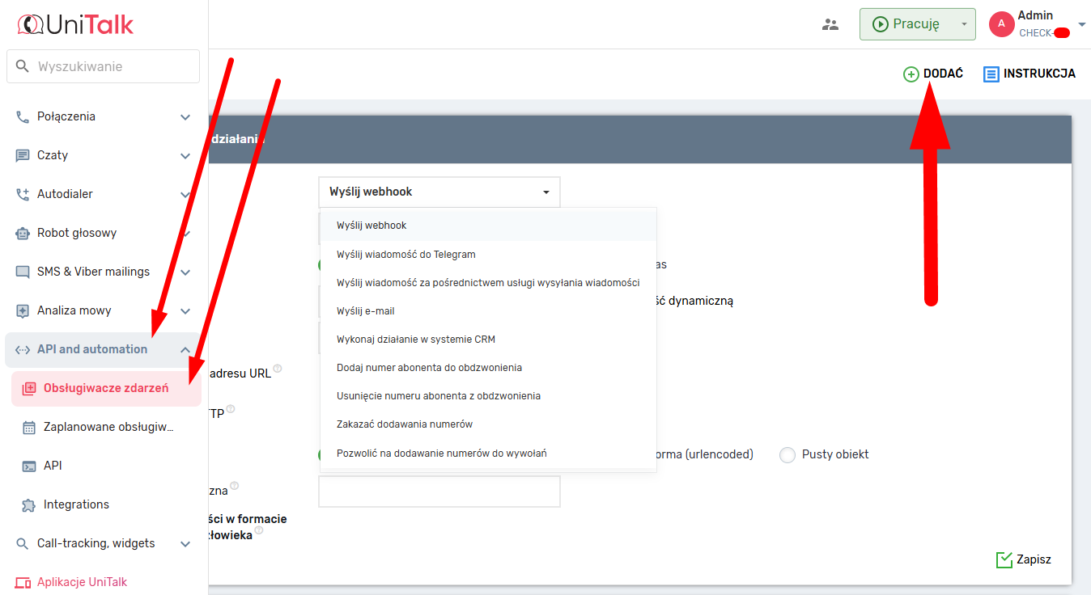Click the green plus icon beside DODAĆ
The height and width of the screenshot is (595, 1091).
click(x=911, y=74)
